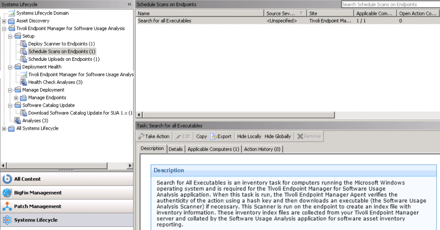This screenshot has width=440, height=230.
Task: Click the Take Action wrench icon
Action: point(141,137)
